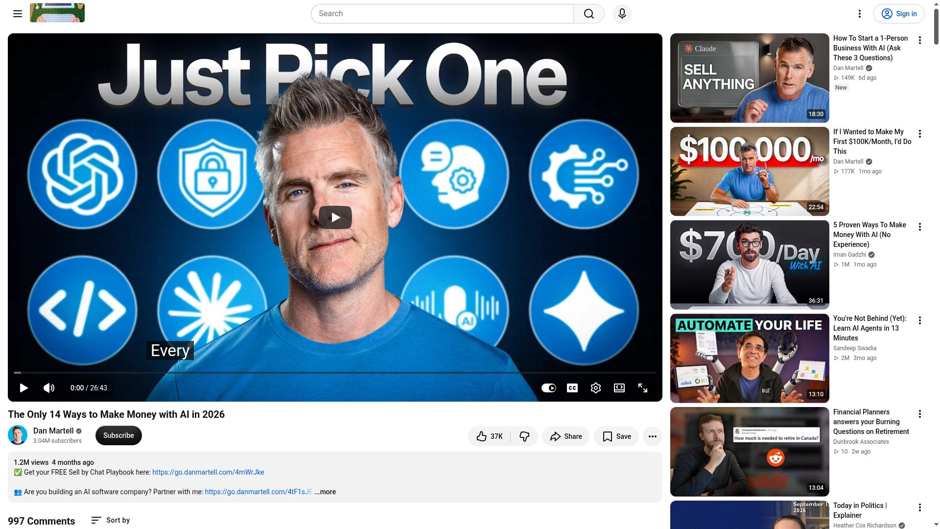Open 'Financial Planners answers your Burning Questions' title
The height and width of the screenshot is (529, 940).
871,422
